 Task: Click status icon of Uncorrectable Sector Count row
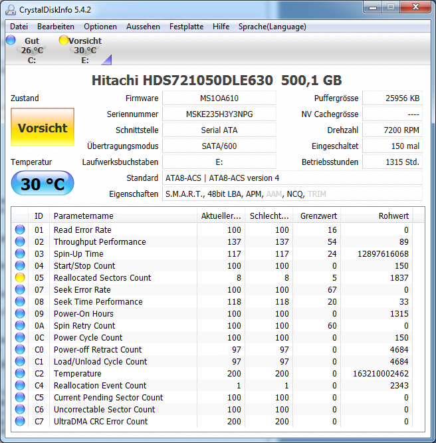20,409
